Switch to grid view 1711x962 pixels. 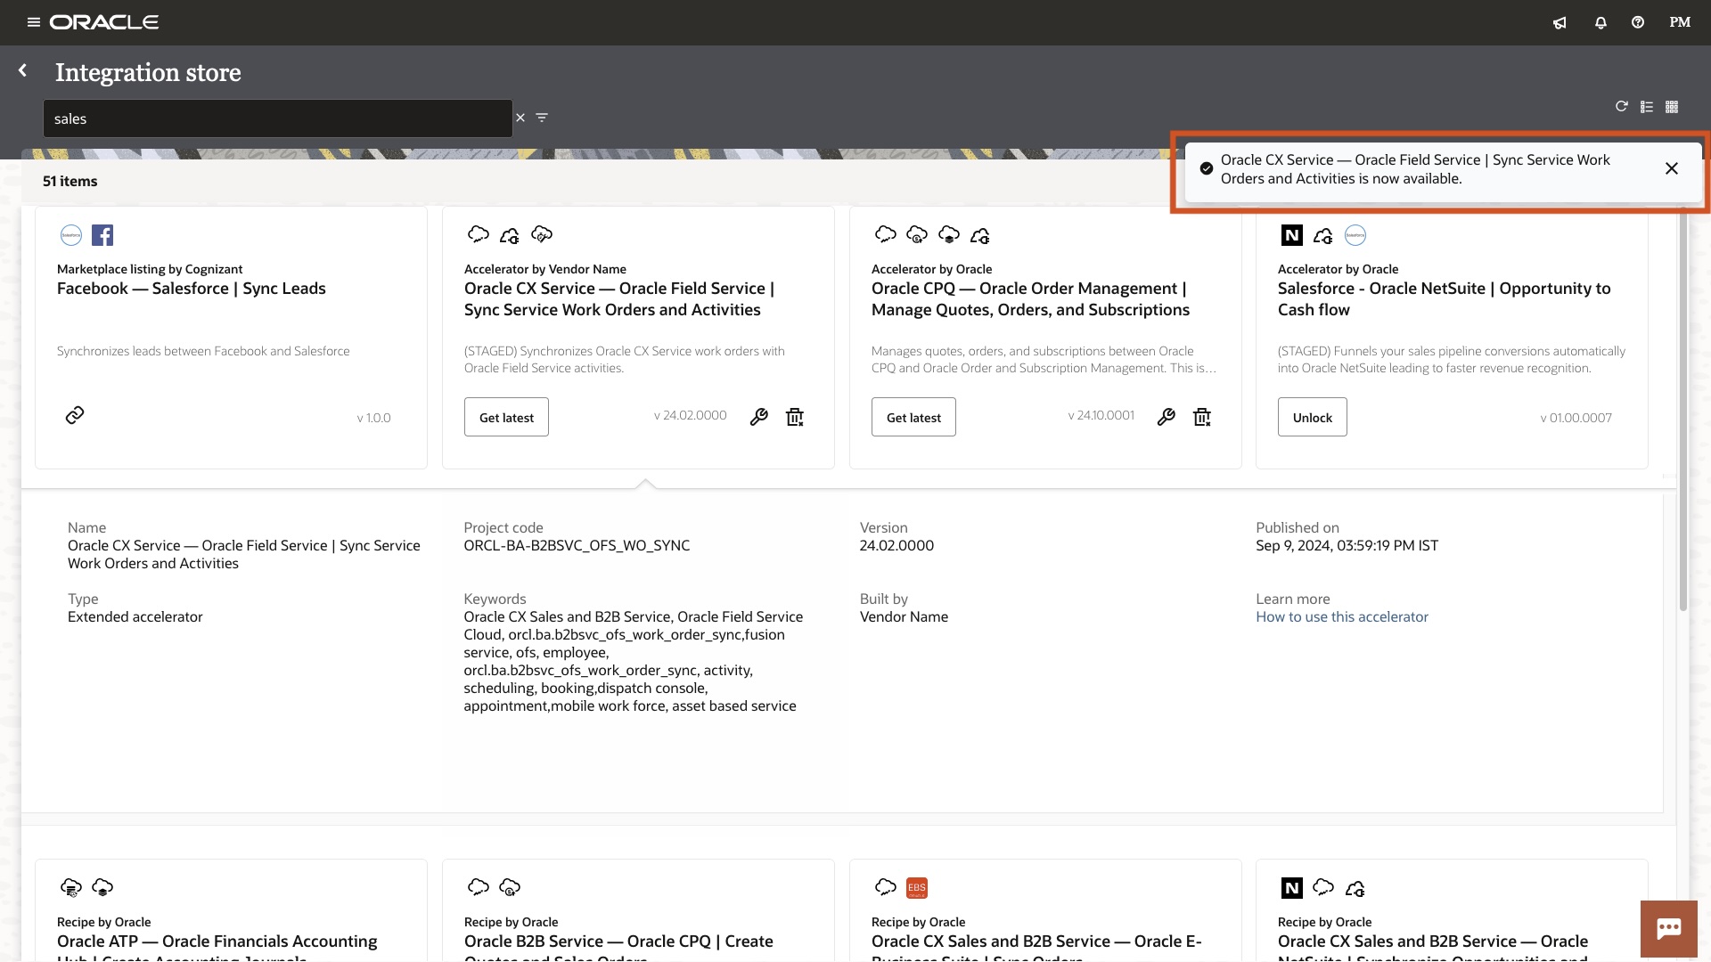[1672, 107]
